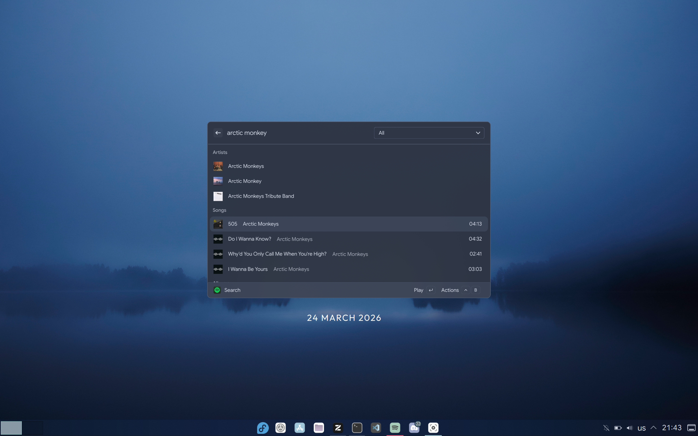Switch to the second virtual desktop
The width and height of the screenshot is (698, 436).
pyautogui.click(x=33, y=428)
